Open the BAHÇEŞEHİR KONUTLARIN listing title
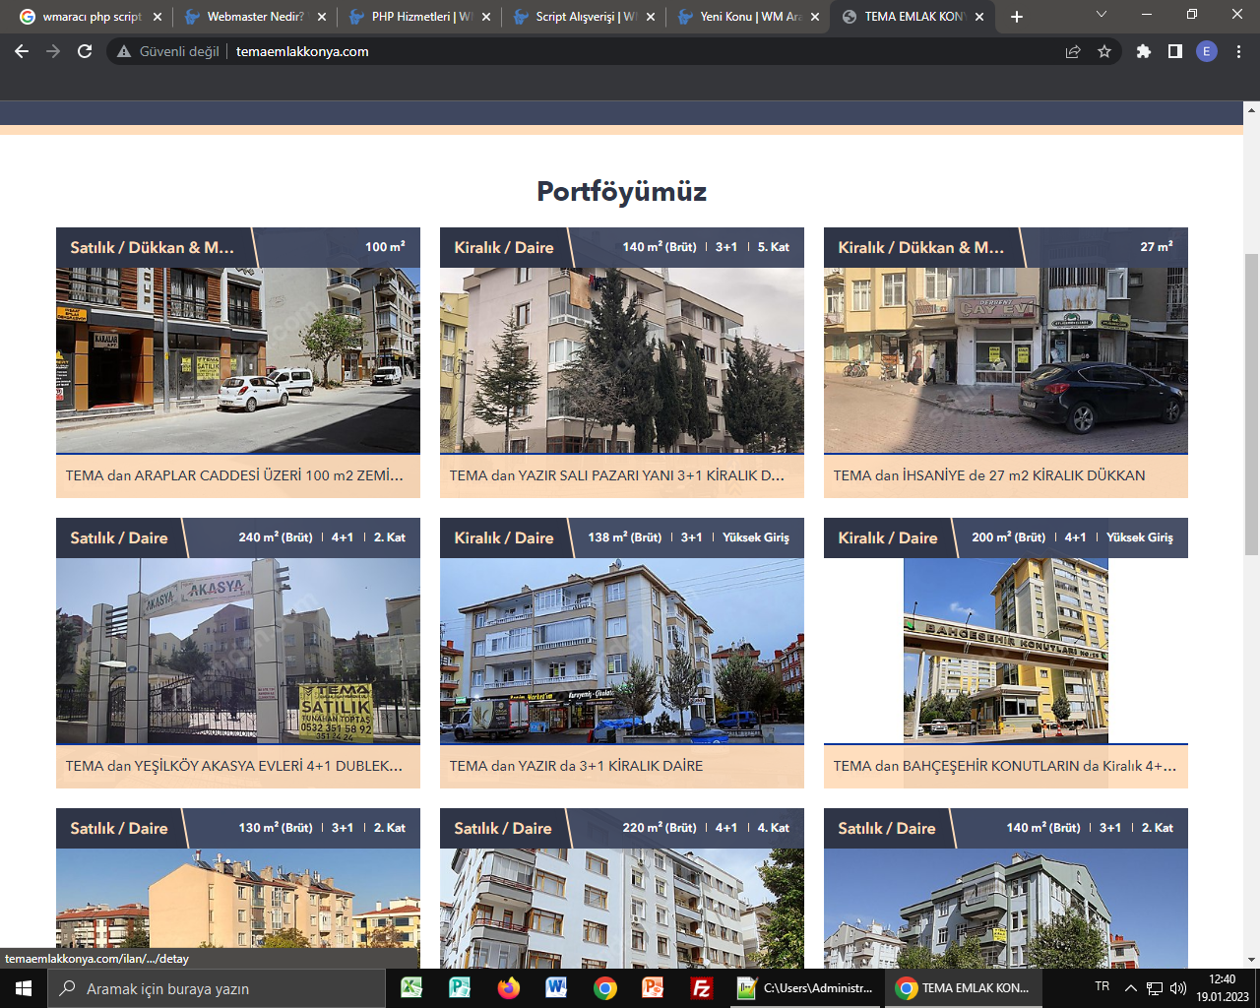 (1005, 766)
